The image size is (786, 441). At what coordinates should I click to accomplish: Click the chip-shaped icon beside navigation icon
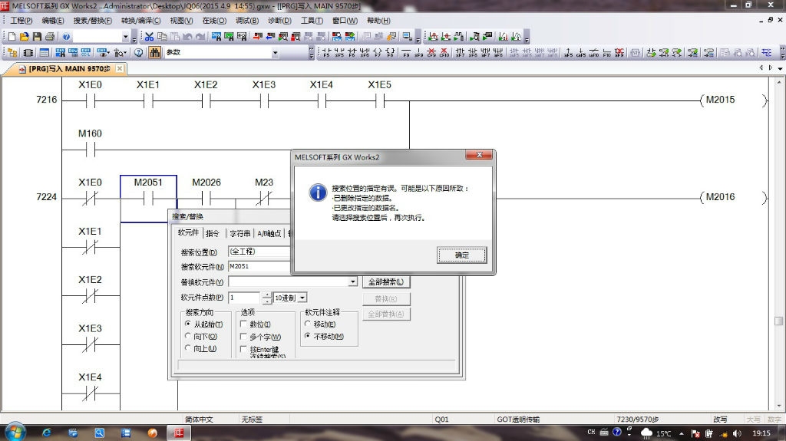tap(28, 53)
